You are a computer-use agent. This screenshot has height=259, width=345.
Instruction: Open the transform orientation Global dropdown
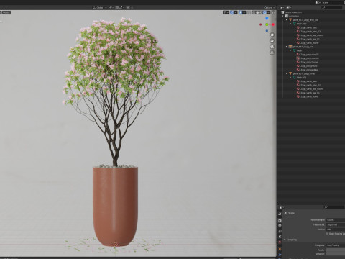click(99, 8)
